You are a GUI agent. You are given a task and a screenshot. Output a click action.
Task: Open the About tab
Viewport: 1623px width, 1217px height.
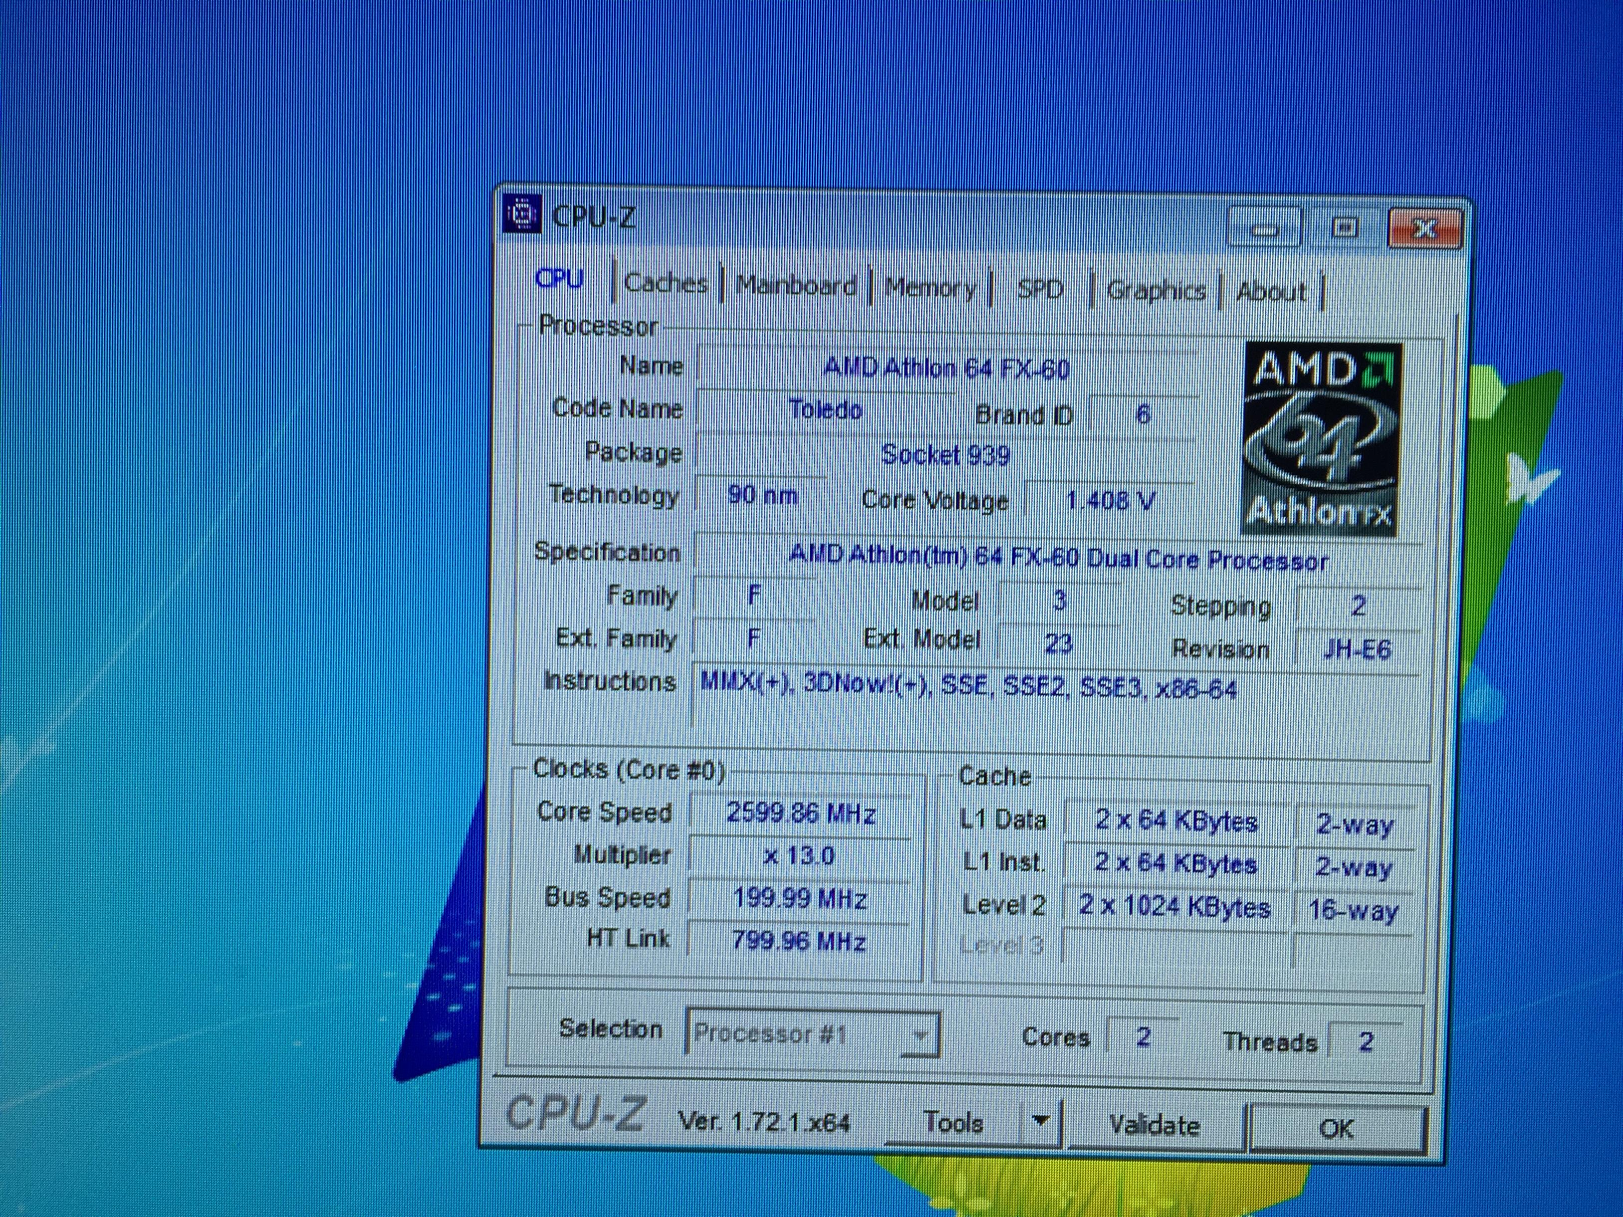[1272, 292]
